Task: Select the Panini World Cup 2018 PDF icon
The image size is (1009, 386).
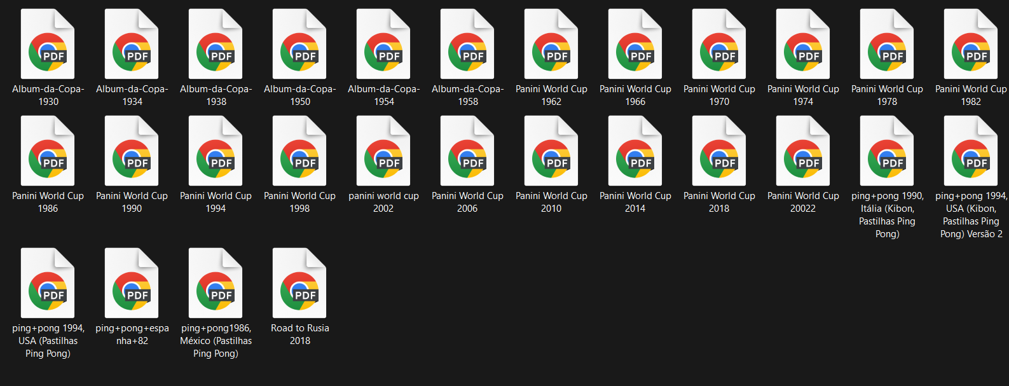Action: pos(719,151)
